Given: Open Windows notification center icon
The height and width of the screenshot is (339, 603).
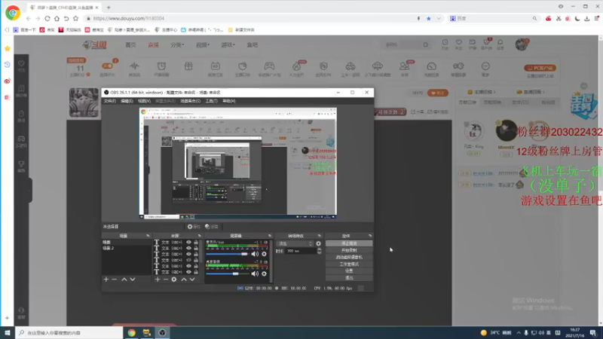Looking at the screenshot, I should pyautogui.click(x=593, y=333).
